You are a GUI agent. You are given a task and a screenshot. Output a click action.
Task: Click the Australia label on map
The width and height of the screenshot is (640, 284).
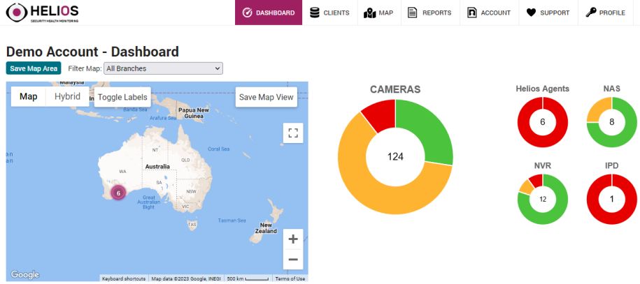click(157, 167)
